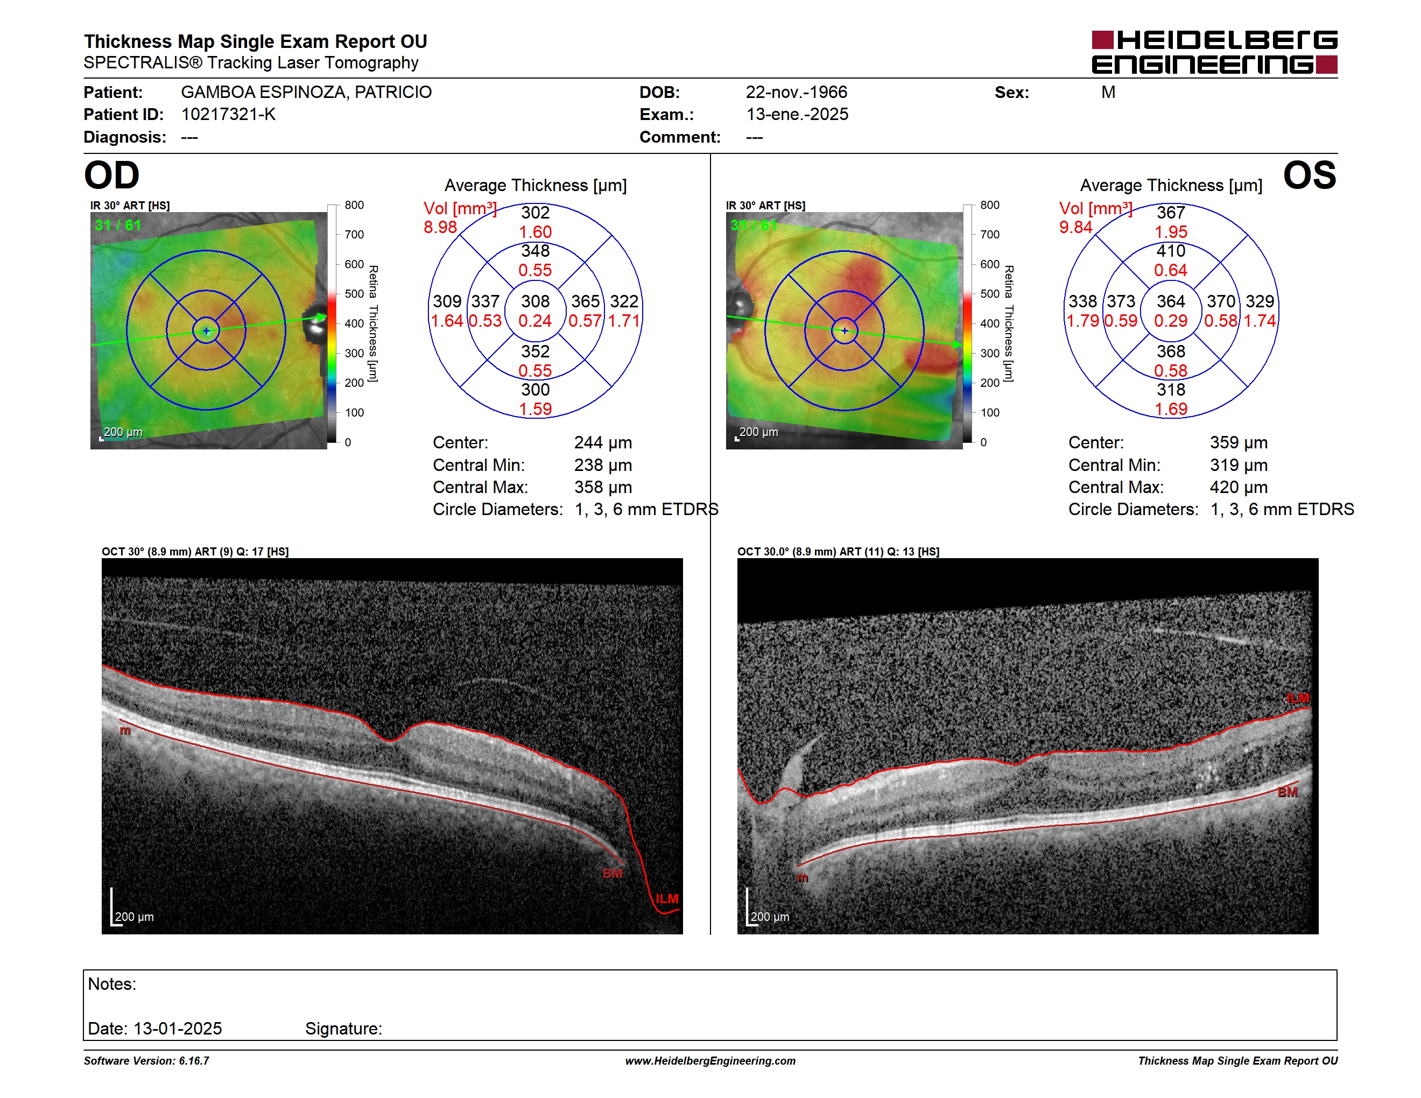Click the OS eye heading
Screen dimensions: 1421x1098
pos(1309,175)
